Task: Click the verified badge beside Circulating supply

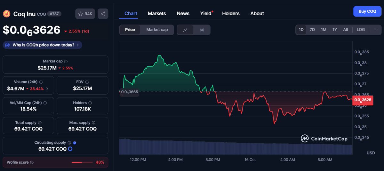Action: (x=75, y=143)
